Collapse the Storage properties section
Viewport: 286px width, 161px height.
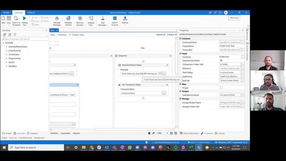181,98
